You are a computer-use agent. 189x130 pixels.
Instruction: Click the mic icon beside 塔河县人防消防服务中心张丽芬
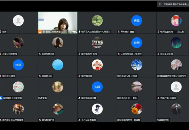(x=80, y=32)
